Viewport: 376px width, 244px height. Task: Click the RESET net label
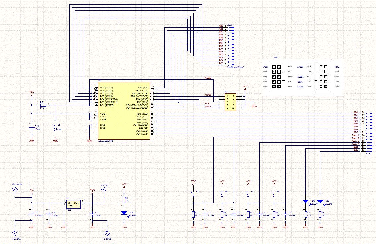point(209,78)
